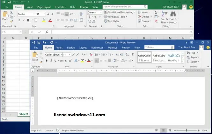
Task: Click the Repeat icon in Word title bar
Action: pos(52,43)
